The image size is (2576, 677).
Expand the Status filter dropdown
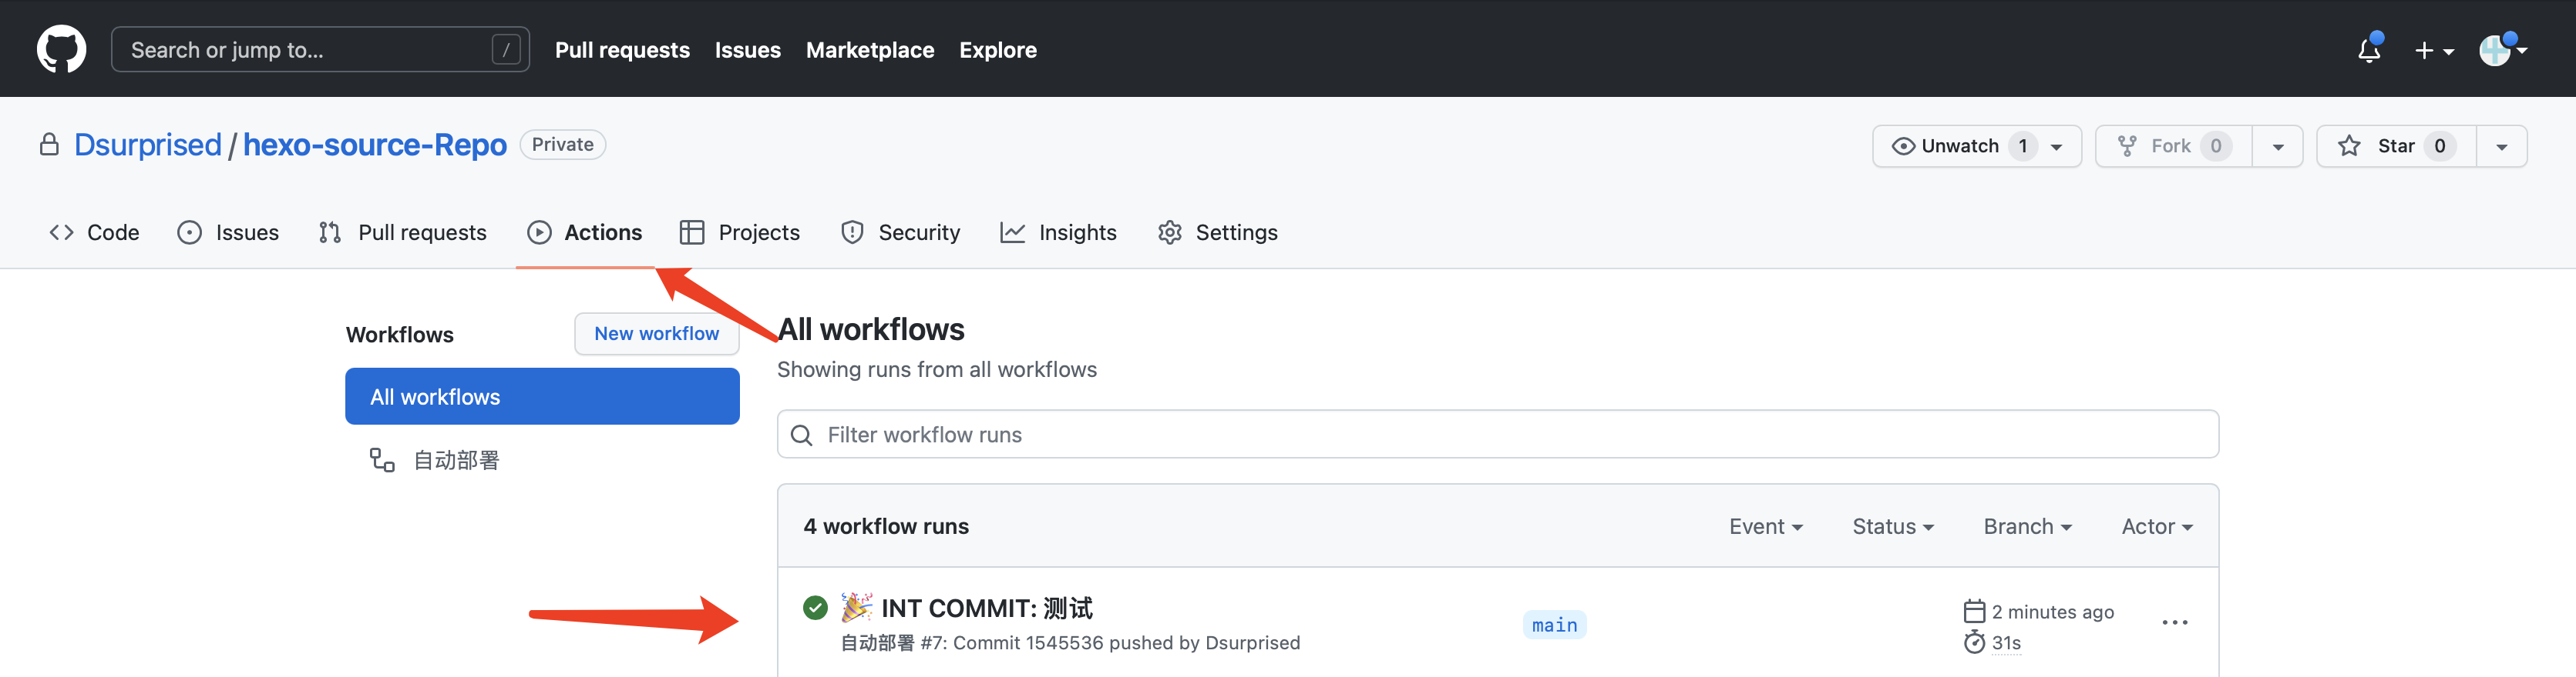point(1892,526)
